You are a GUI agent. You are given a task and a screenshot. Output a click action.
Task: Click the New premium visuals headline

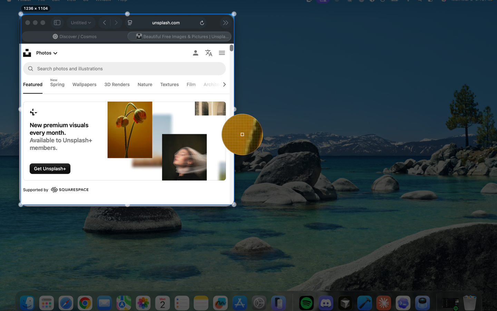59,129
